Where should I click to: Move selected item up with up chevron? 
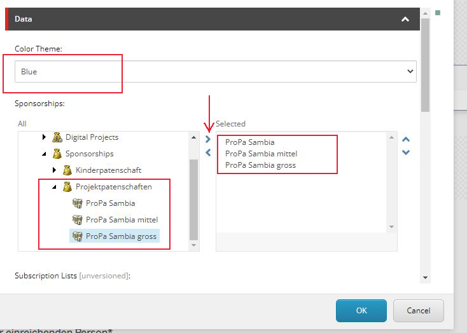pos(406,139)
